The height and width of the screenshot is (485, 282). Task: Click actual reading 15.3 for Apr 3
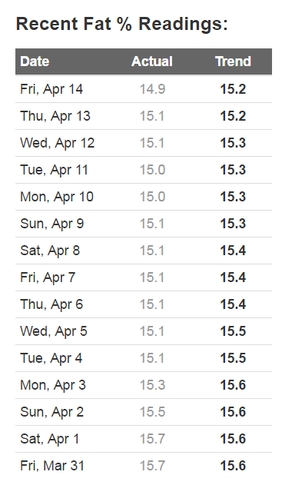(152, 385)
